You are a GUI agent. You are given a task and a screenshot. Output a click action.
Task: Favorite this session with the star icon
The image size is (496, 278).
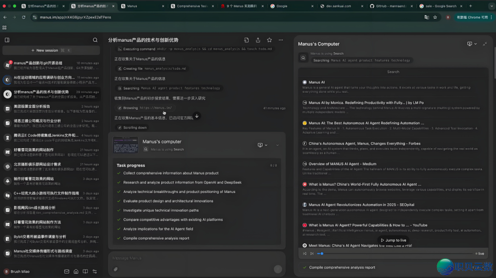pos(269,40)
